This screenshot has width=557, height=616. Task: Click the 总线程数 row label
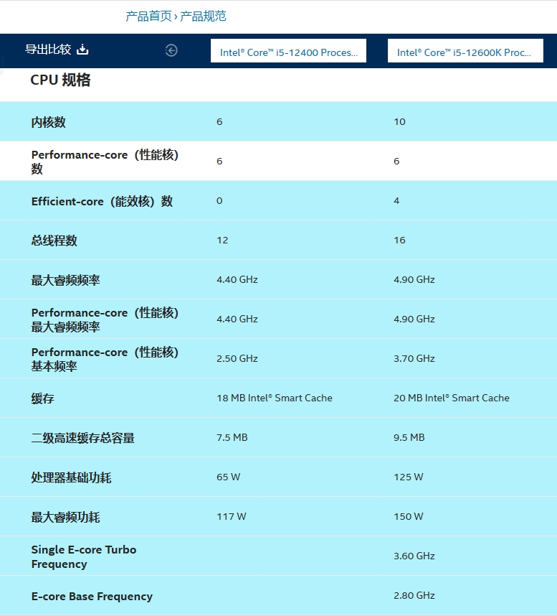54,241
